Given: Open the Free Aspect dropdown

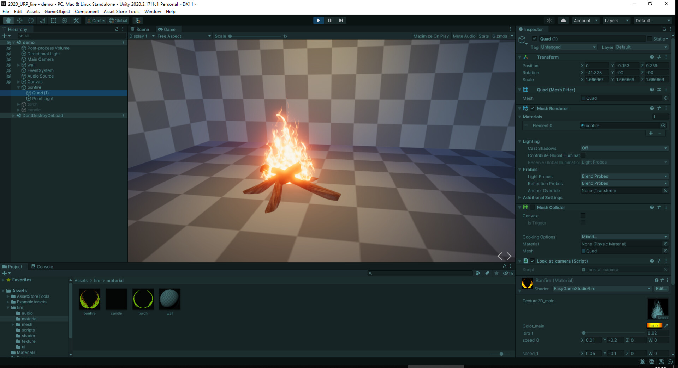Looking at the screenshot, I should tap(184, 36).
